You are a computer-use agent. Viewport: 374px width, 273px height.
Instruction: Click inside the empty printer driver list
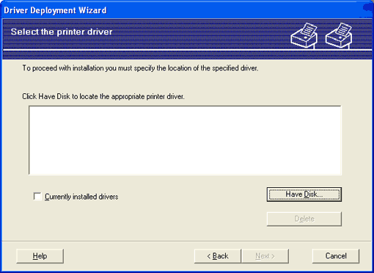pos(185,140)
